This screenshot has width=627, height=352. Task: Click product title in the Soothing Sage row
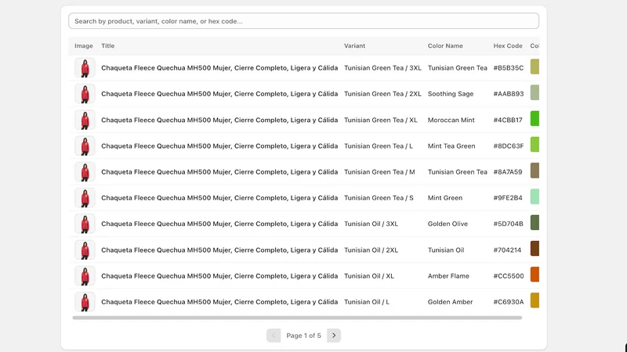(x=219, y=94)
